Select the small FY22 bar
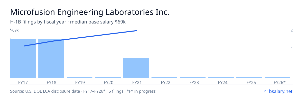Screen dimensions: 303x101 pos(164,78)
